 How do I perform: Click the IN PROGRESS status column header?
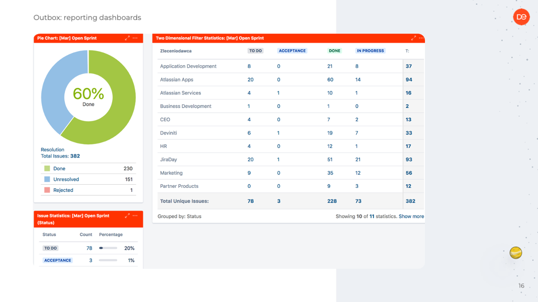click(370, 51)
